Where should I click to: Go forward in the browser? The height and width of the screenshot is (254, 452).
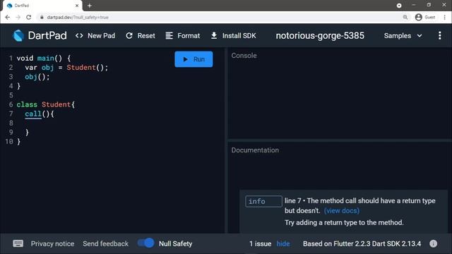click(18, 17)
